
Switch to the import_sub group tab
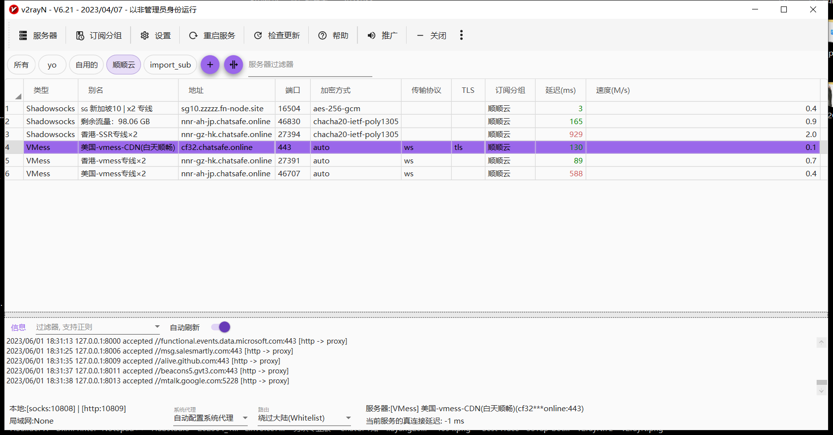tap(170, 65)
